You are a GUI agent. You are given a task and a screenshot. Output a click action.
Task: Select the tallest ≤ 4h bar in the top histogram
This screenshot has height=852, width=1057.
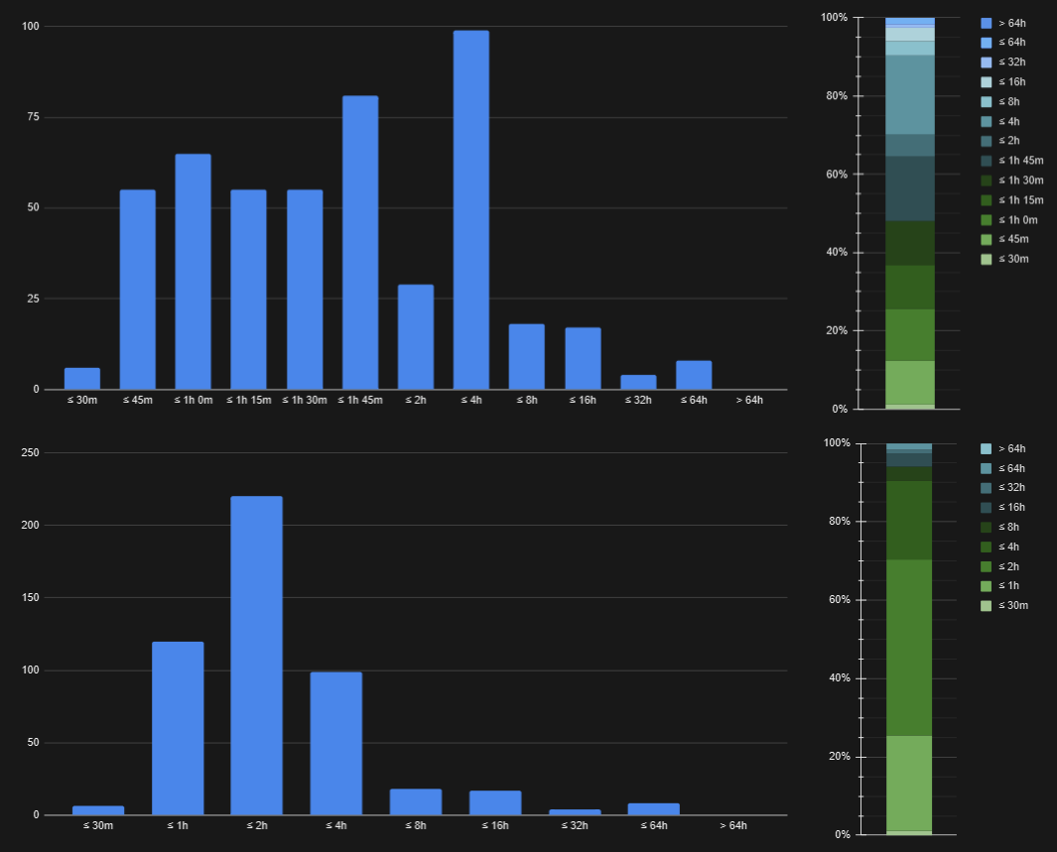point(471,210)
